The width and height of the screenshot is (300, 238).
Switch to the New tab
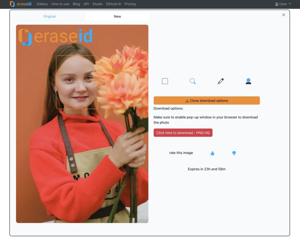coord(117,16)
